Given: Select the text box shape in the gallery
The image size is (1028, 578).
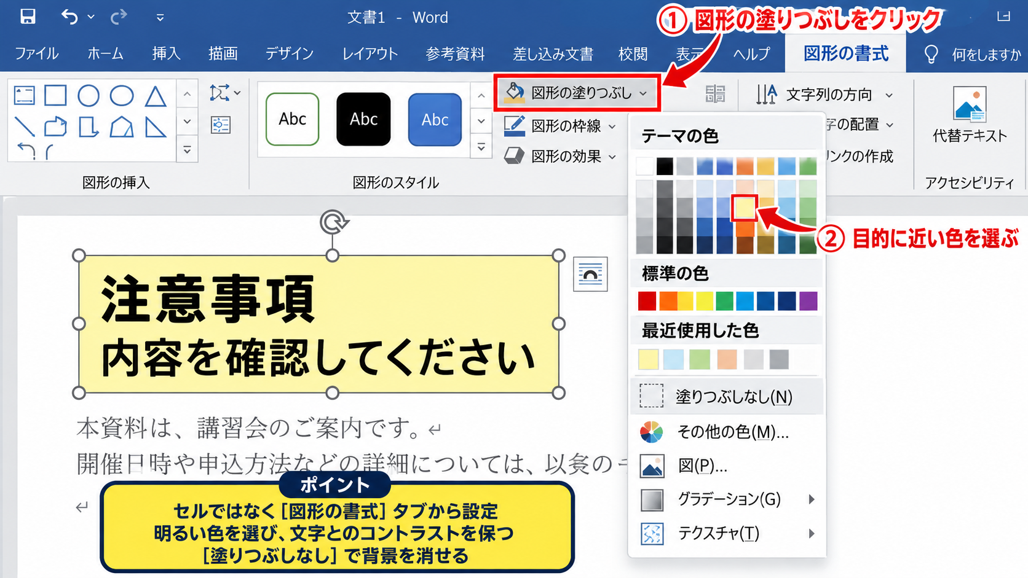Looking at the screenshot, I should [24, 96].
